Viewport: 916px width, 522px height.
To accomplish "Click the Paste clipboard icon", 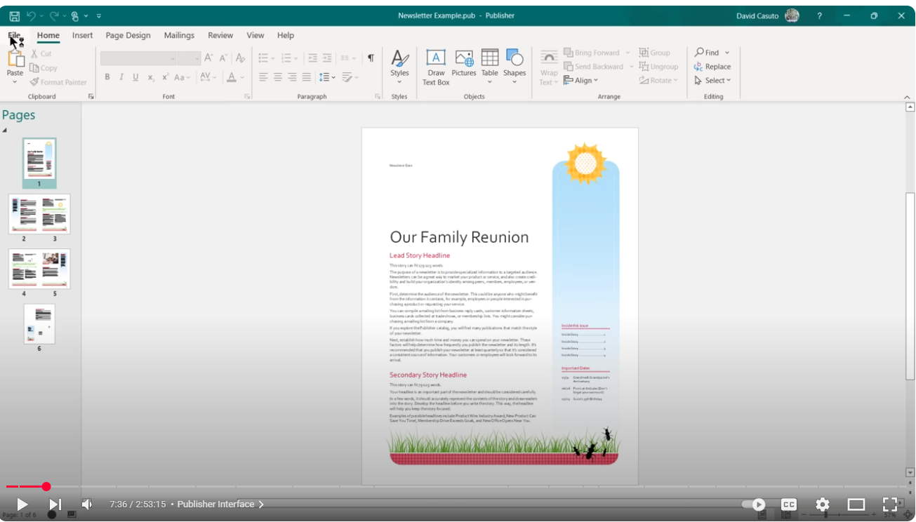I will (x=15, y=63).
